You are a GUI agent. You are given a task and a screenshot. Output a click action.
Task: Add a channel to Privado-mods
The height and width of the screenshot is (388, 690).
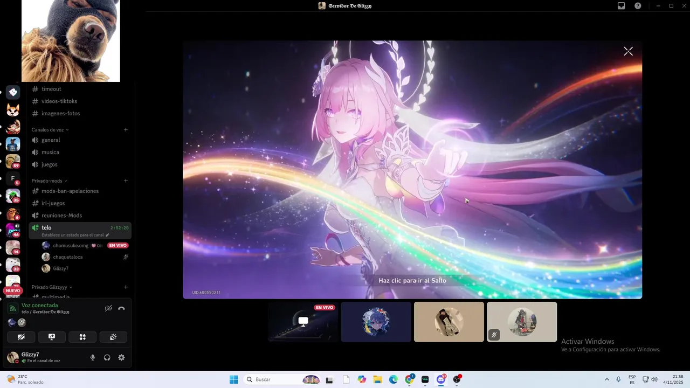coord(126,181)
